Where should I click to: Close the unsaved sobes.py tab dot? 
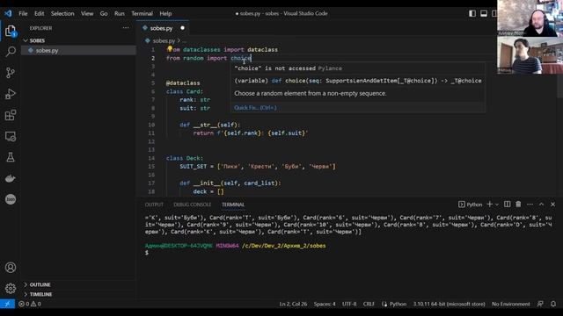point(182,28)
